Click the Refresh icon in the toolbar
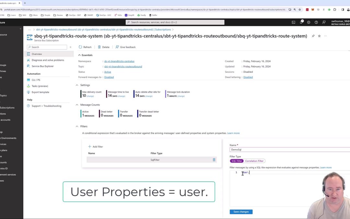 pos(80,47)
